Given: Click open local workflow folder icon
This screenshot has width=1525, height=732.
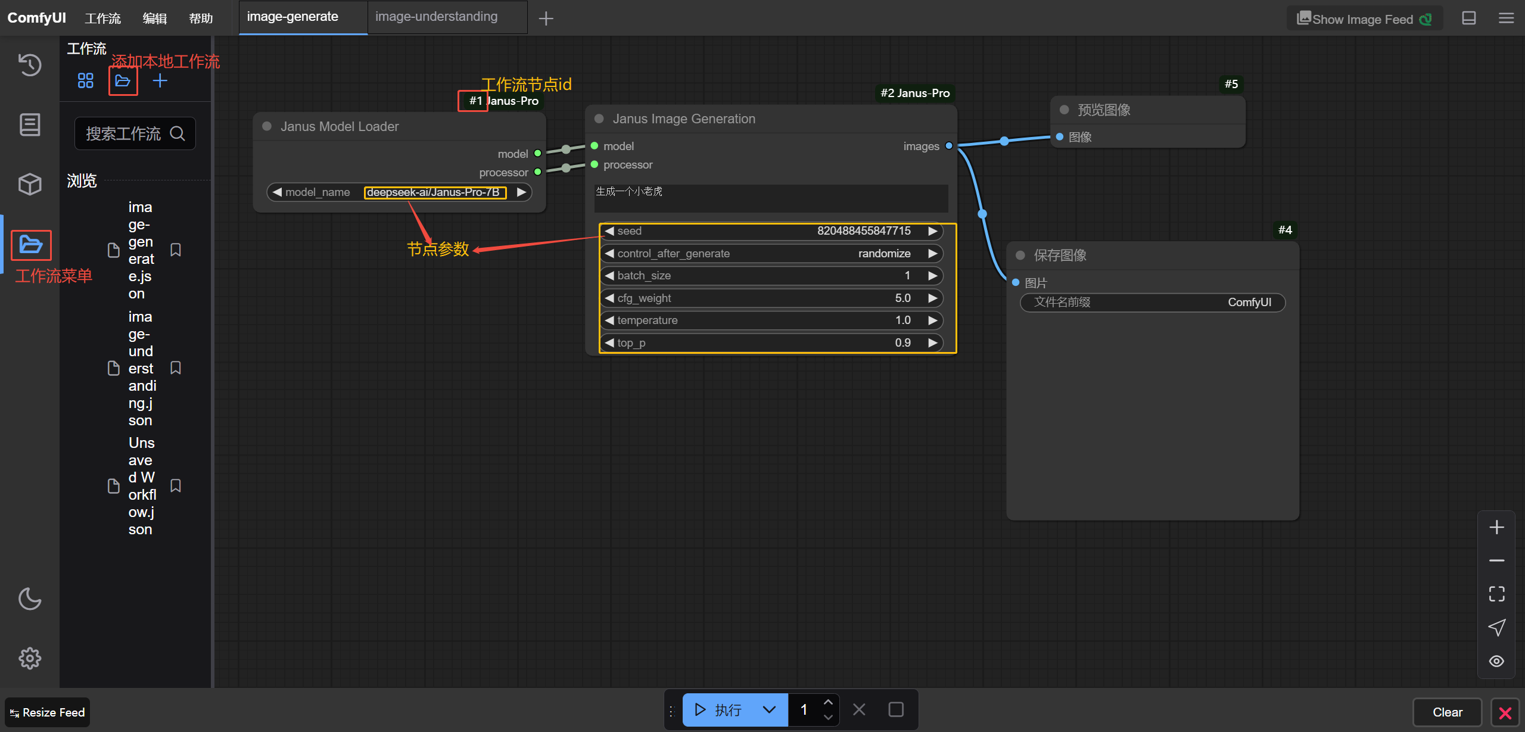Looking at the screenshot, I should [x=123, y=81].
